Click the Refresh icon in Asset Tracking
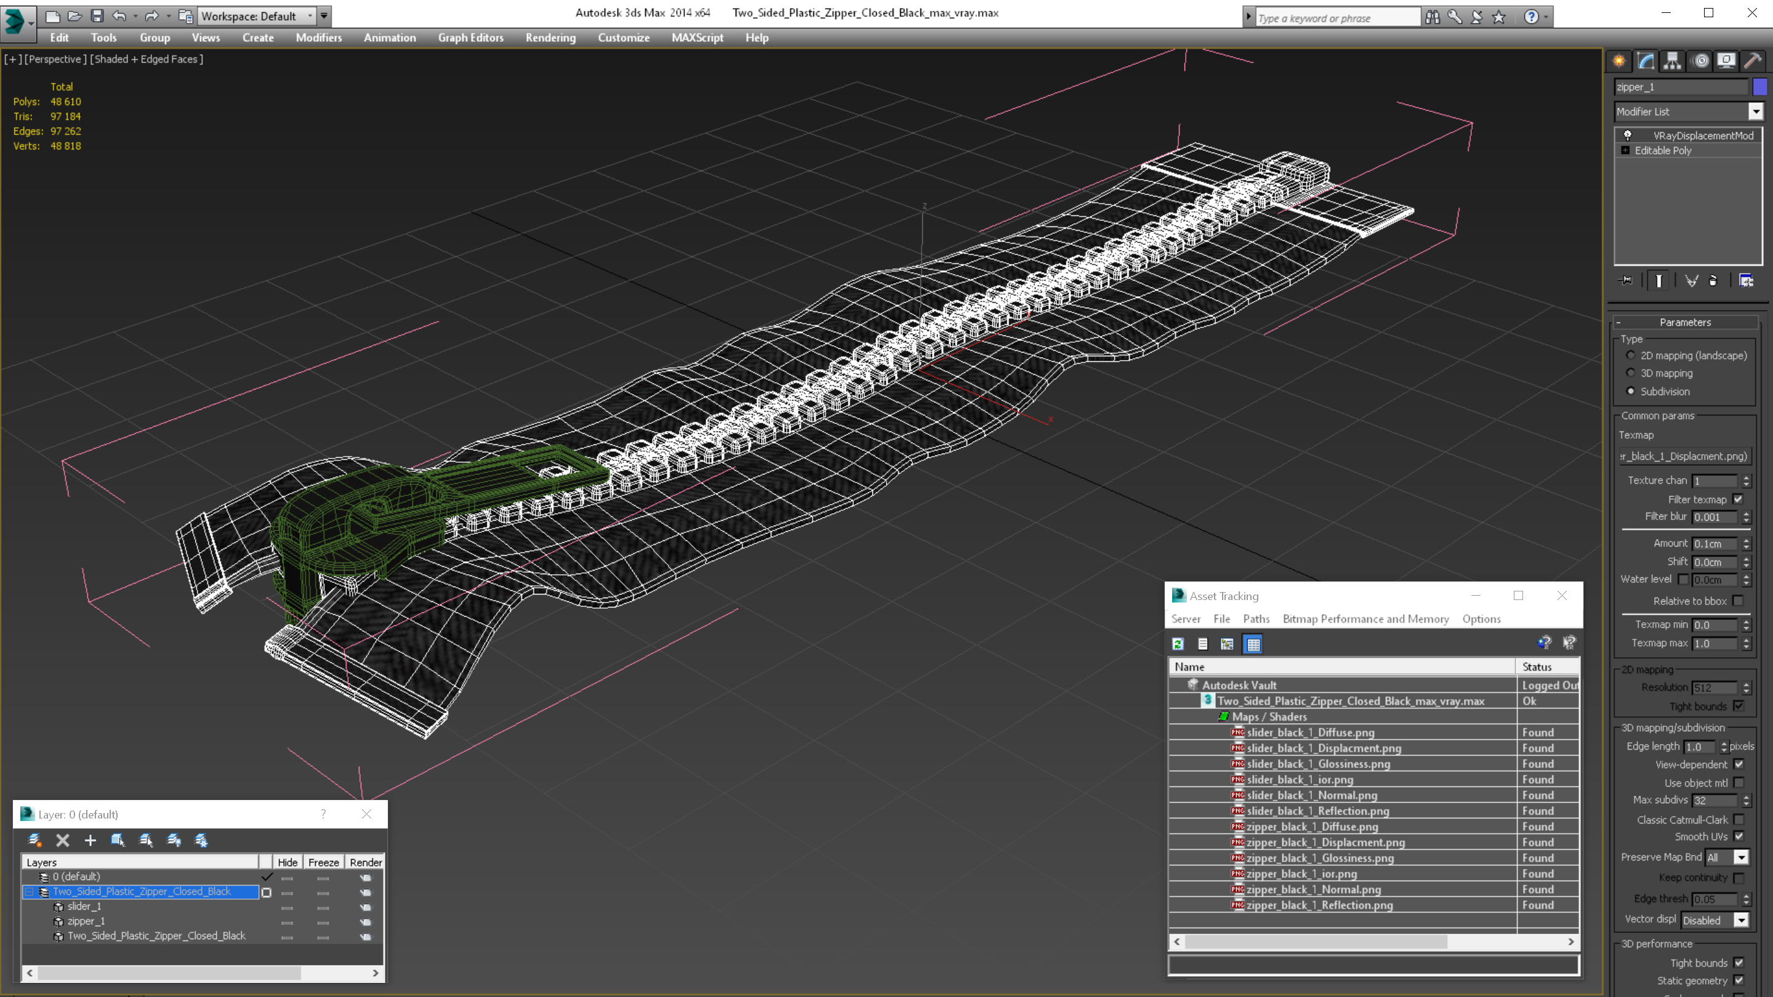Image resolution: width=1773 pixels, height=997 pixels. click(1178, 644)
